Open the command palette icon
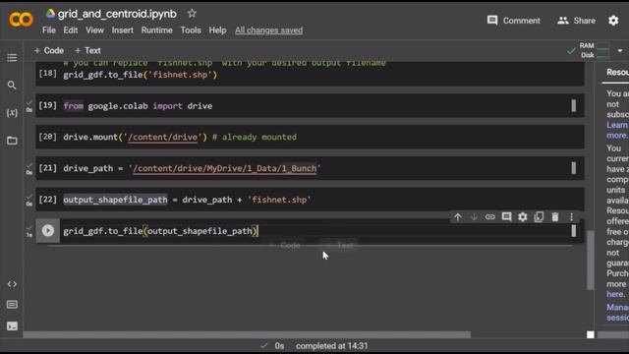The width and height of the screenshot is (629, 354). (x=12, y=305)
